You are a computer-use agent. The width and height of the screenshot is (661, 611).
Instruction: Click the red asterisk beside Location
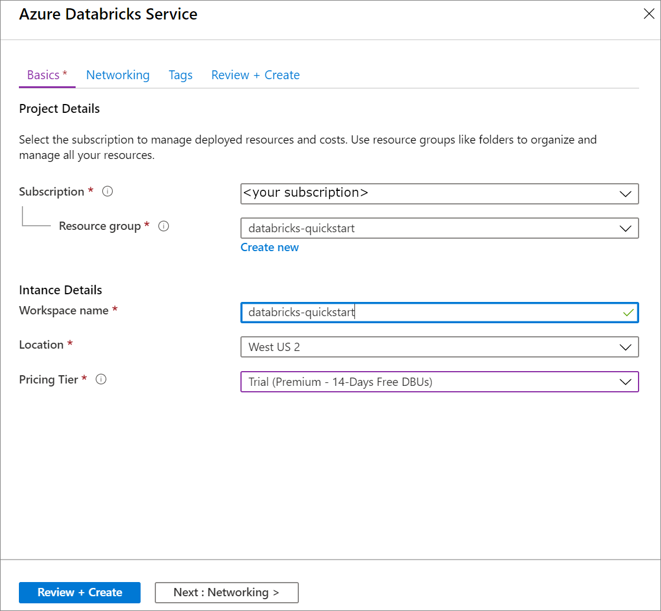click(69, 342)
